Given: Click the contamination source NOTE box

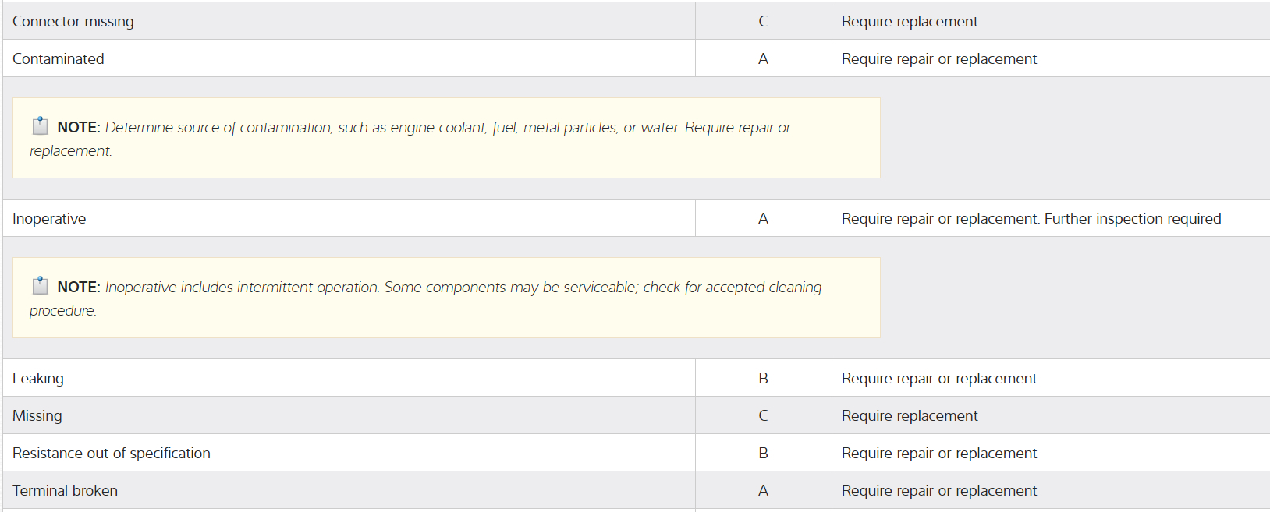Looking at the screenshot, I should click(446, 139).
